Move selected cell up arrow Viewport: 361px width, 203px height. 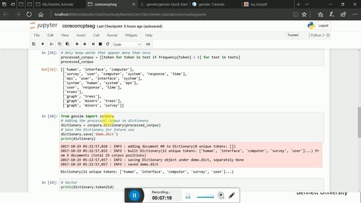77,44
